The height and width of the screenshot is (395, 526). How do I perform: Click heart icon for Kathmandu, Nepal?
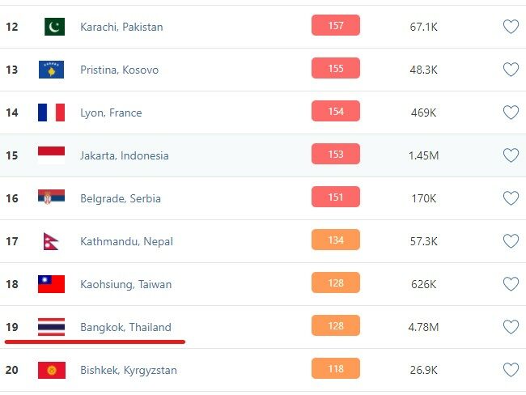pos(511,241)
